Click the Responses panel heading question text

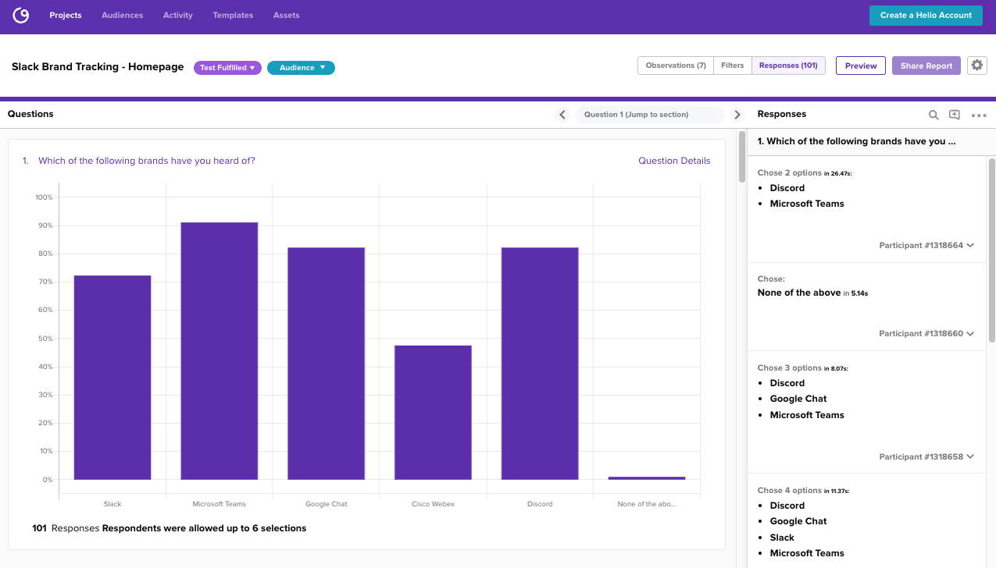(856, 141)
